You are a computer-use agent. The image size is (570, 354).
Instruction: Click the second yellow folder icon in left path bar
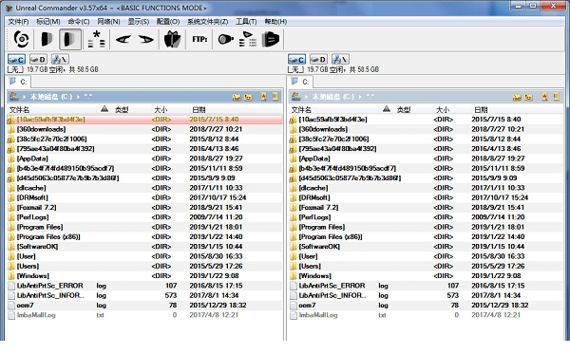click(248, 97)
